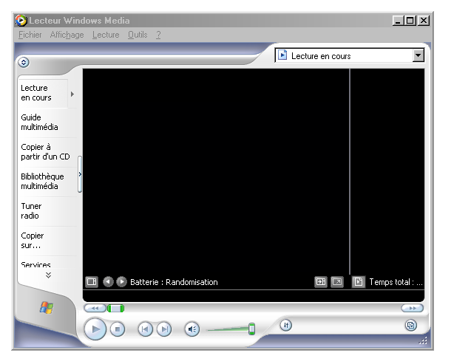Screen dimensions: 454x364
Task: Open the ? help menu
Action: (158, 35)
